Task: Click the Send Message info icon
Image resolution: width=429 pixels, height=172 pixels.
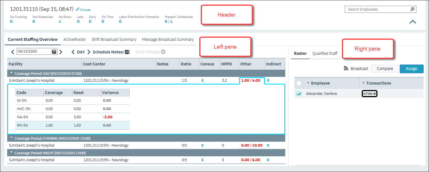Action: (x=163, y=52)
